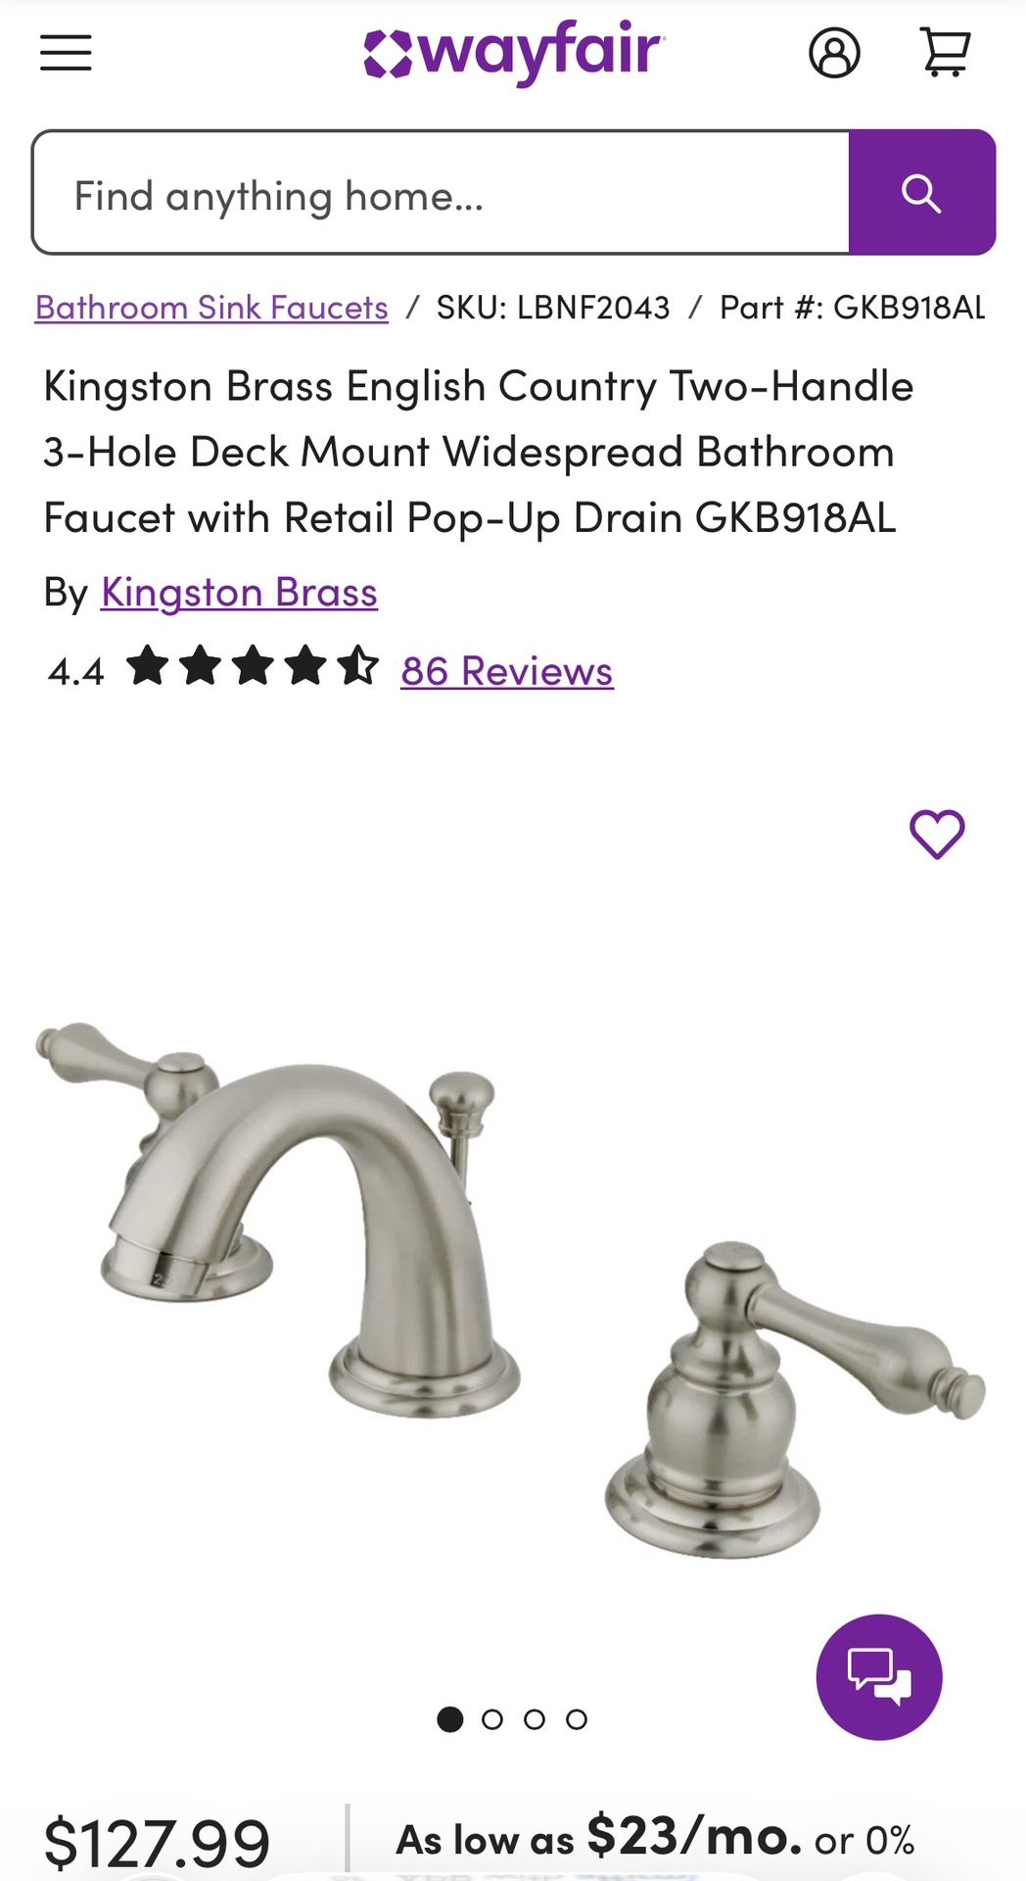
Task: Select the fourth image carousel dot
Action: (577, 1719)
